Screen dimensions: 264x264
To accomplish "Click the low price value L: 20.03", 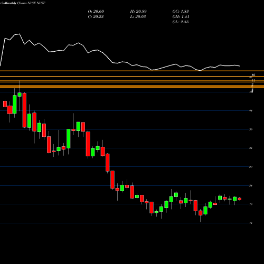I will point(138,17).
